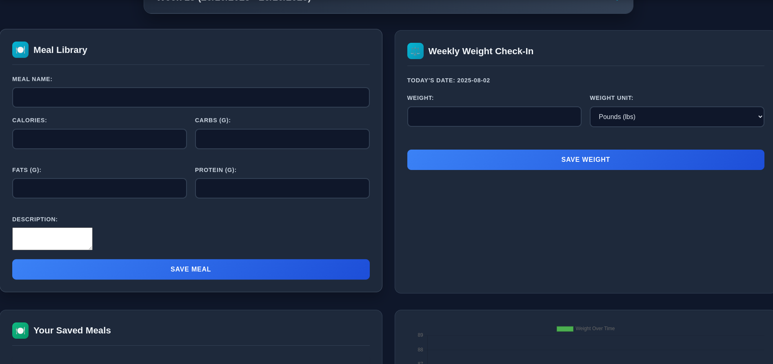
Task: Click the Fats (g) input field
Action: pyautogui.click(x=99, y=188)
